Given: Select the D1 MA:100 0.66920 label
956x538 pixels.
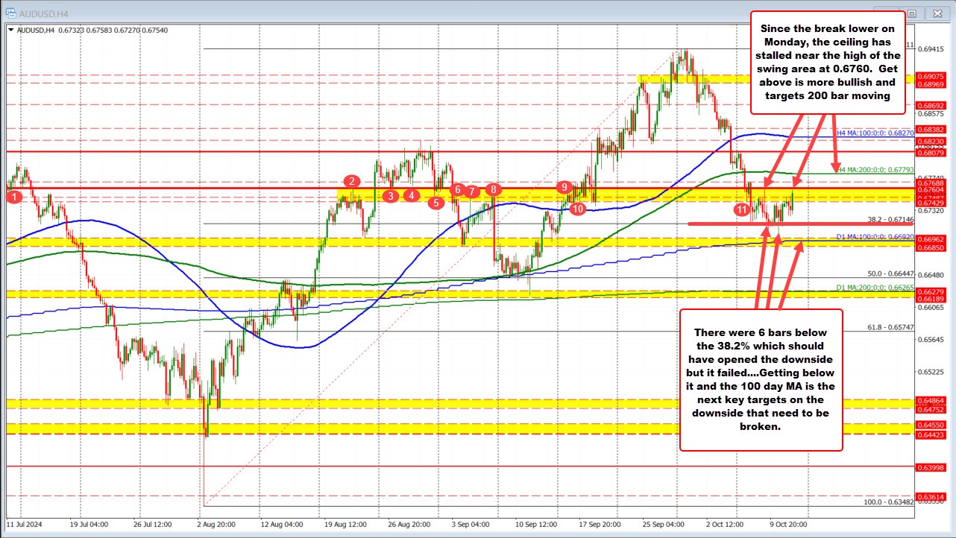Looking at the screenshot, I should point(874,237).
